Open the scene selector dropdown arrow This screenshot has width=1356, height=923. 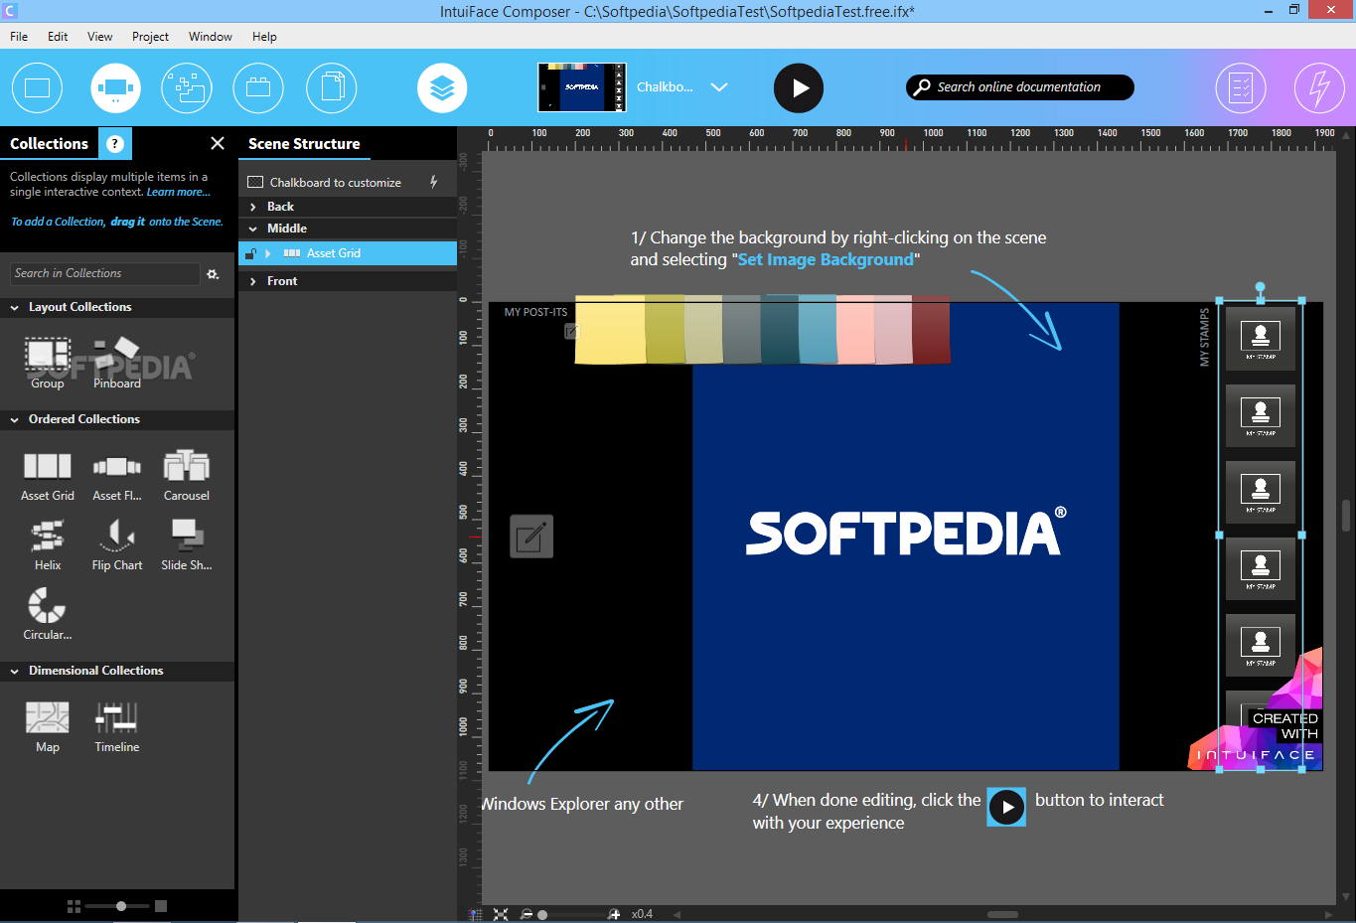pyautogui.click(x=719, y=87)
